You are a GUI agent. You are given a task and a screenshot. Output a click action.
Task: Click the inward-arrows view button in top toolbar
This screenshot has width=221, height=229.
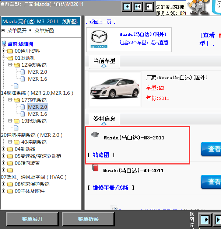click(138, 7)
